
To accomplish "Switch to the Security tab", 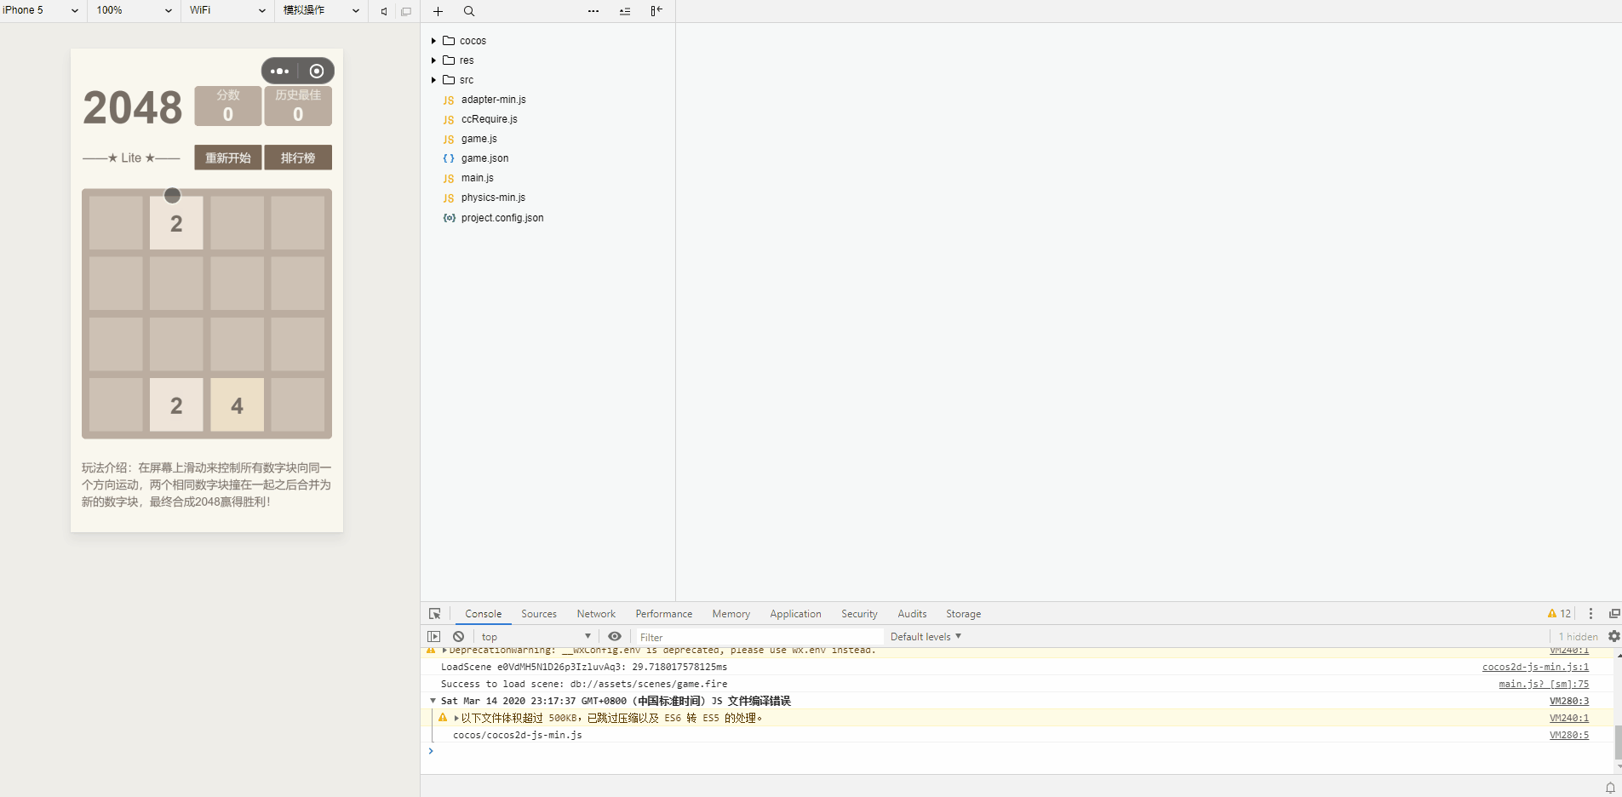I will pyautogui.click(x=859, y=614).
